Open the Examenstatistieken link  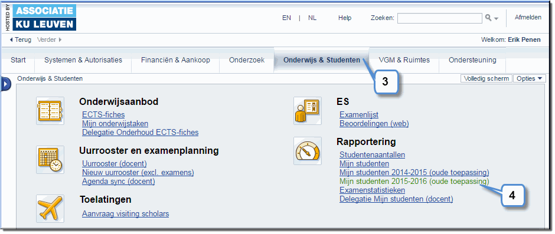click(373, 190)
